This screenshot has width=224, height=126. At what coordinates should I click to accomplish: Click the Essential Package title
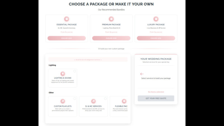click(x=66, y=25)
